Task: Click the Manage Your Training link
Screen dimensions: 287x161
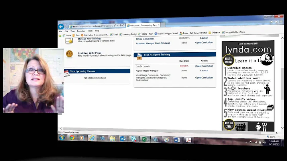Action: [x=89, y=39]
